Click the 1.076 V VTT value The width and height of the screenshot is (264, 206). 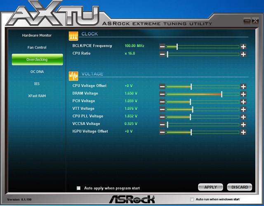(x=131, y=109)
